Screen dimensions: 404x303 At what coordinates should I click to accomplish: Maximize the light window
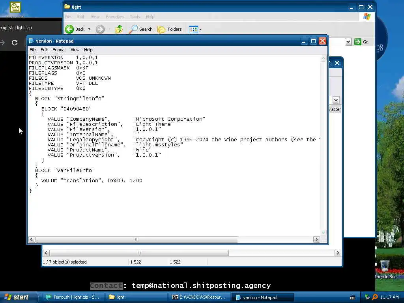[x=361, y=7]
